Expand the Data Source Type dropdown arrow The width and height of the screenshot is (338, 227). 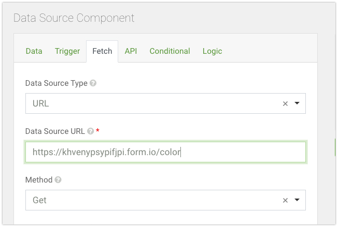pos(297,103)
